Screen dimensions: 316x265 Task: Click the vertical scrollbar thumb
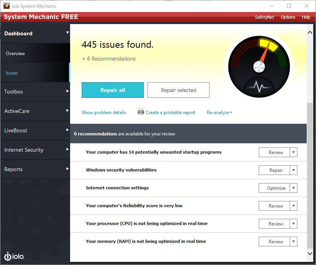pos(310,176)
